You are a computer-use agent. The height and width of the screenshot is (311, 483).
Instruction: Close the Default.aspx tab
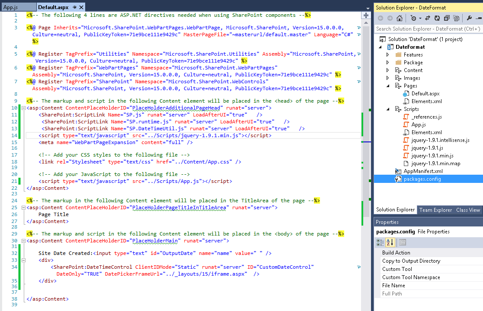pyautogui.click(x=81, y=7)
